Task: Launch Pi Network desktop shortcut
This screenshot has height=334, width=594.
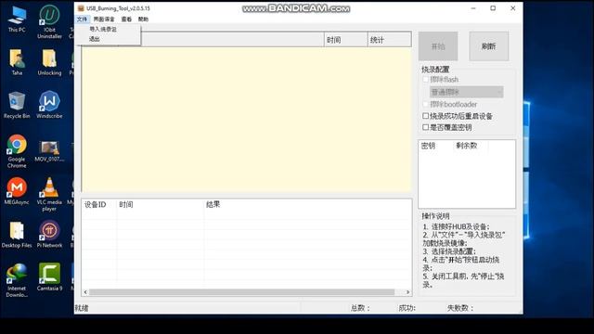Action: (49, 235)
